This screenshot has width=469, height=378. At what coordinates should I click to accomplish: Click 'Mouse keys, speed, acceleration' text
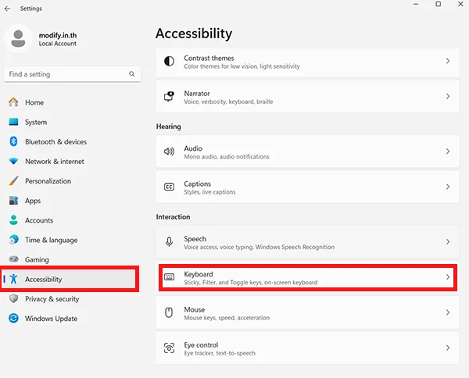pyautogui.click(x=227, y=318)
